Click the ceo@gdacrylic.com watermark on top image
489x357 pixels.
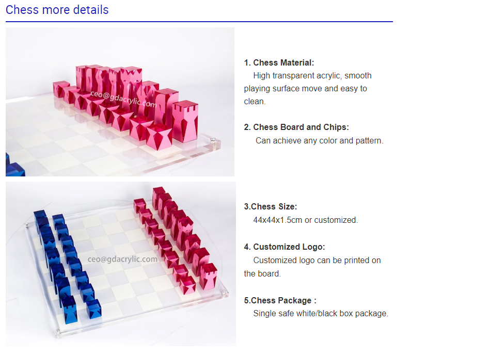tap(123, 99)
